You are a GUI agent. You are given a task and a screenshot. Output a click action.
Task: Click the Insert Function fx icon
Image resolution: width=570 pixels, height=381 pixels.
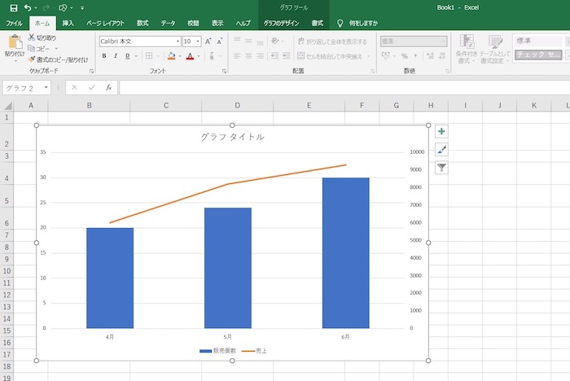pos(108,87)
